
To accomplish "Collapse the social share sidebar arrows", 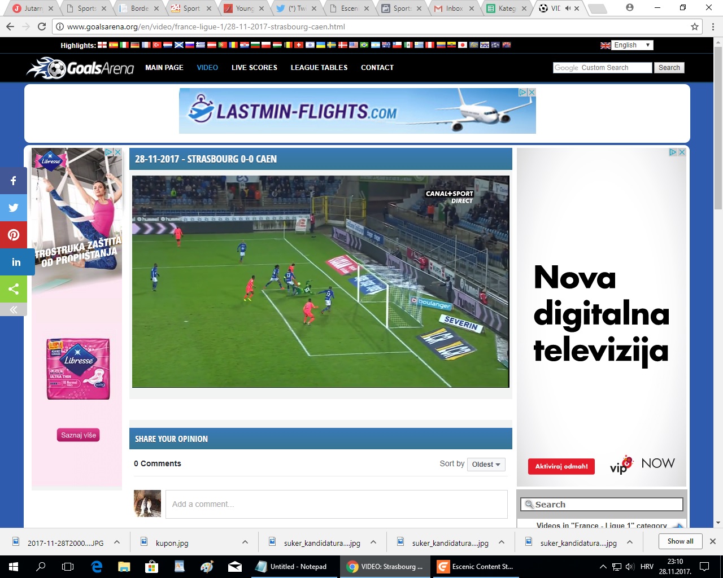I will pyautogui.click(x=14, y=309).
